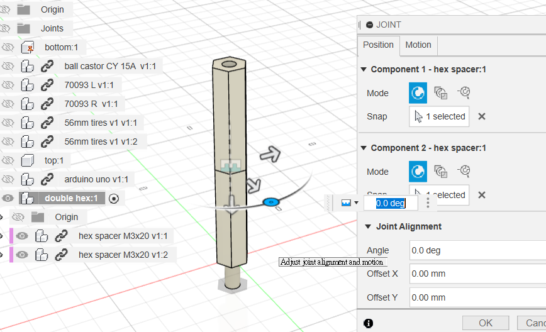Screen dimensions: 546x332
Task: Click the Angle field in Joint Alignment
Action: [478, 250]
